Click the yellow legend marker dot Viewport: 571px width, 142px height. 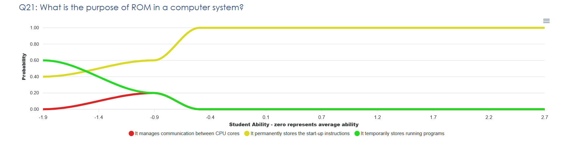click(247, 133)
